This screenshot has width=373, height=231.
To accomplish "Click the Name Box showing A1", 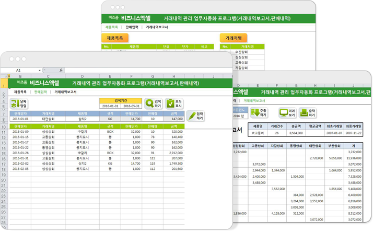I will coord(19,71).
